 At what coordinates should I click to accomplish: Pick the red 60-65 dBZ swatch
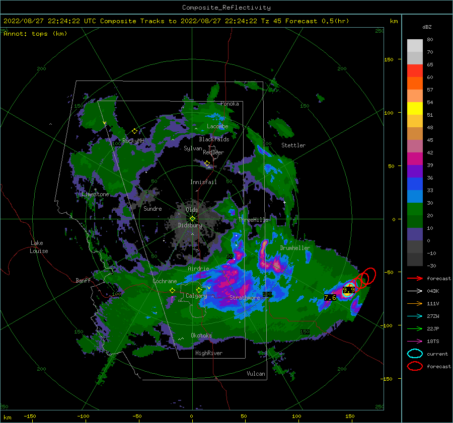415,71
